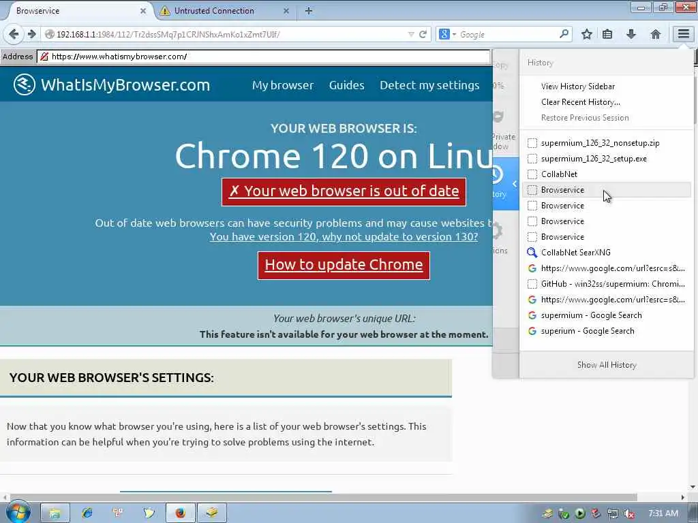Choose Restore Previous Session
This screenshot has height=523, width=698.
point(585,117)
